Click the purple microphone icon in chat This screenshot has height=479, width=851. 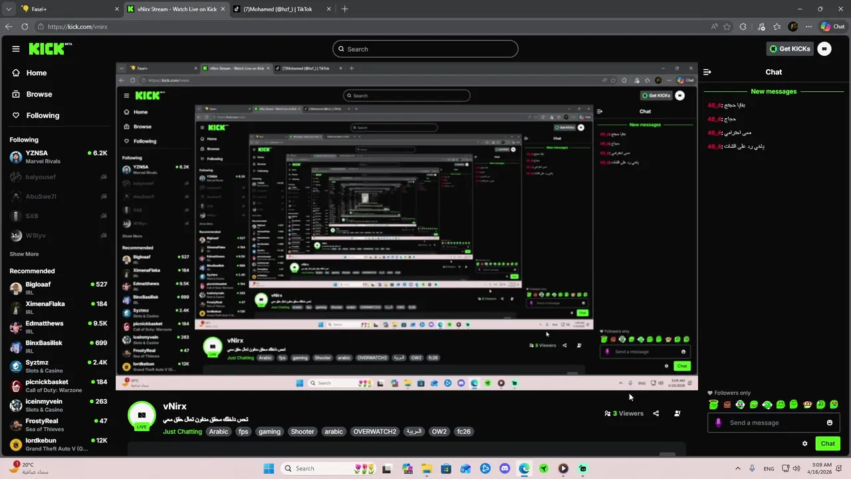pyautogui.click(x=718, y=422)
